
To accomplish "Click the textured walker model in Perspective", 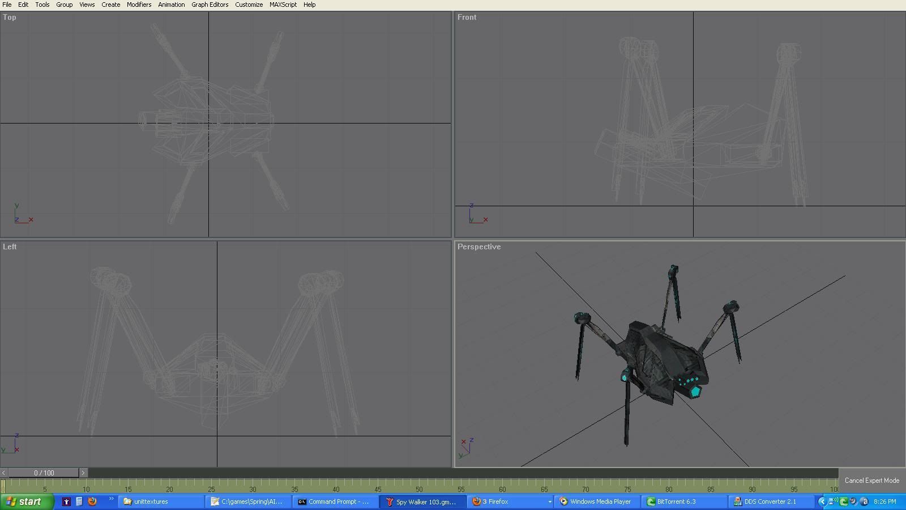I will pyautogui.click(x=657, y=354).
